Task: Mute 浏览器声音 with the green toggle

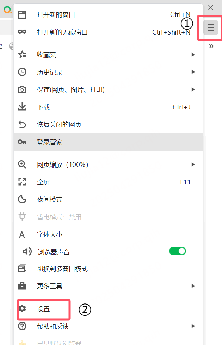Action: 178,251
